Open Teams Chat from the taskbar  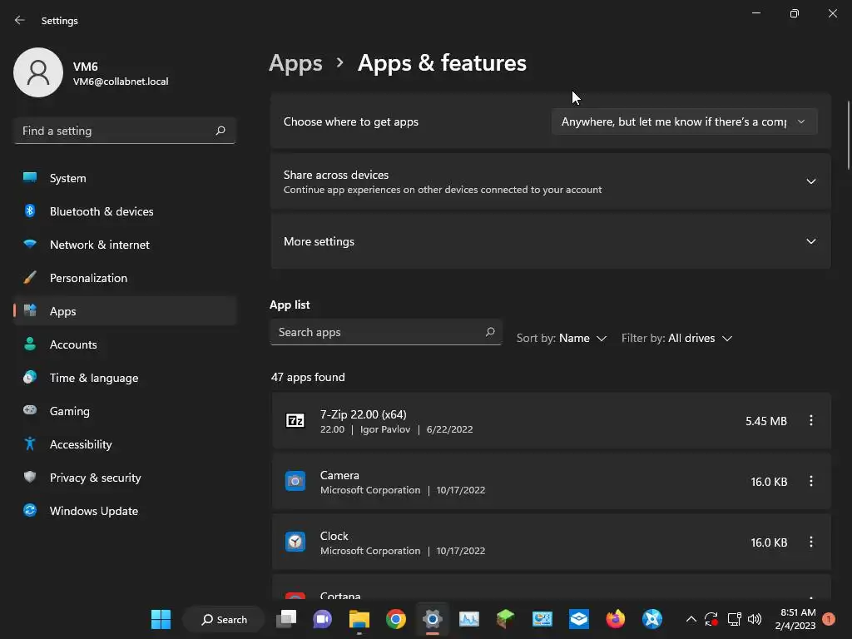coord(323,619)
